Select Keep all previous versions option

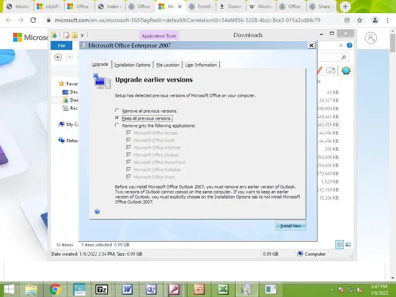pos(117,118)
